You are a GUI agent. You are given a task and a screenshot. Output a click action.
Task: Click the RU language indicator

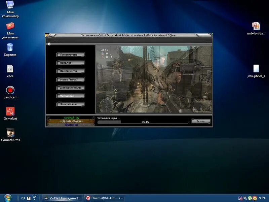pyautogui.click(x=23, y=198)
